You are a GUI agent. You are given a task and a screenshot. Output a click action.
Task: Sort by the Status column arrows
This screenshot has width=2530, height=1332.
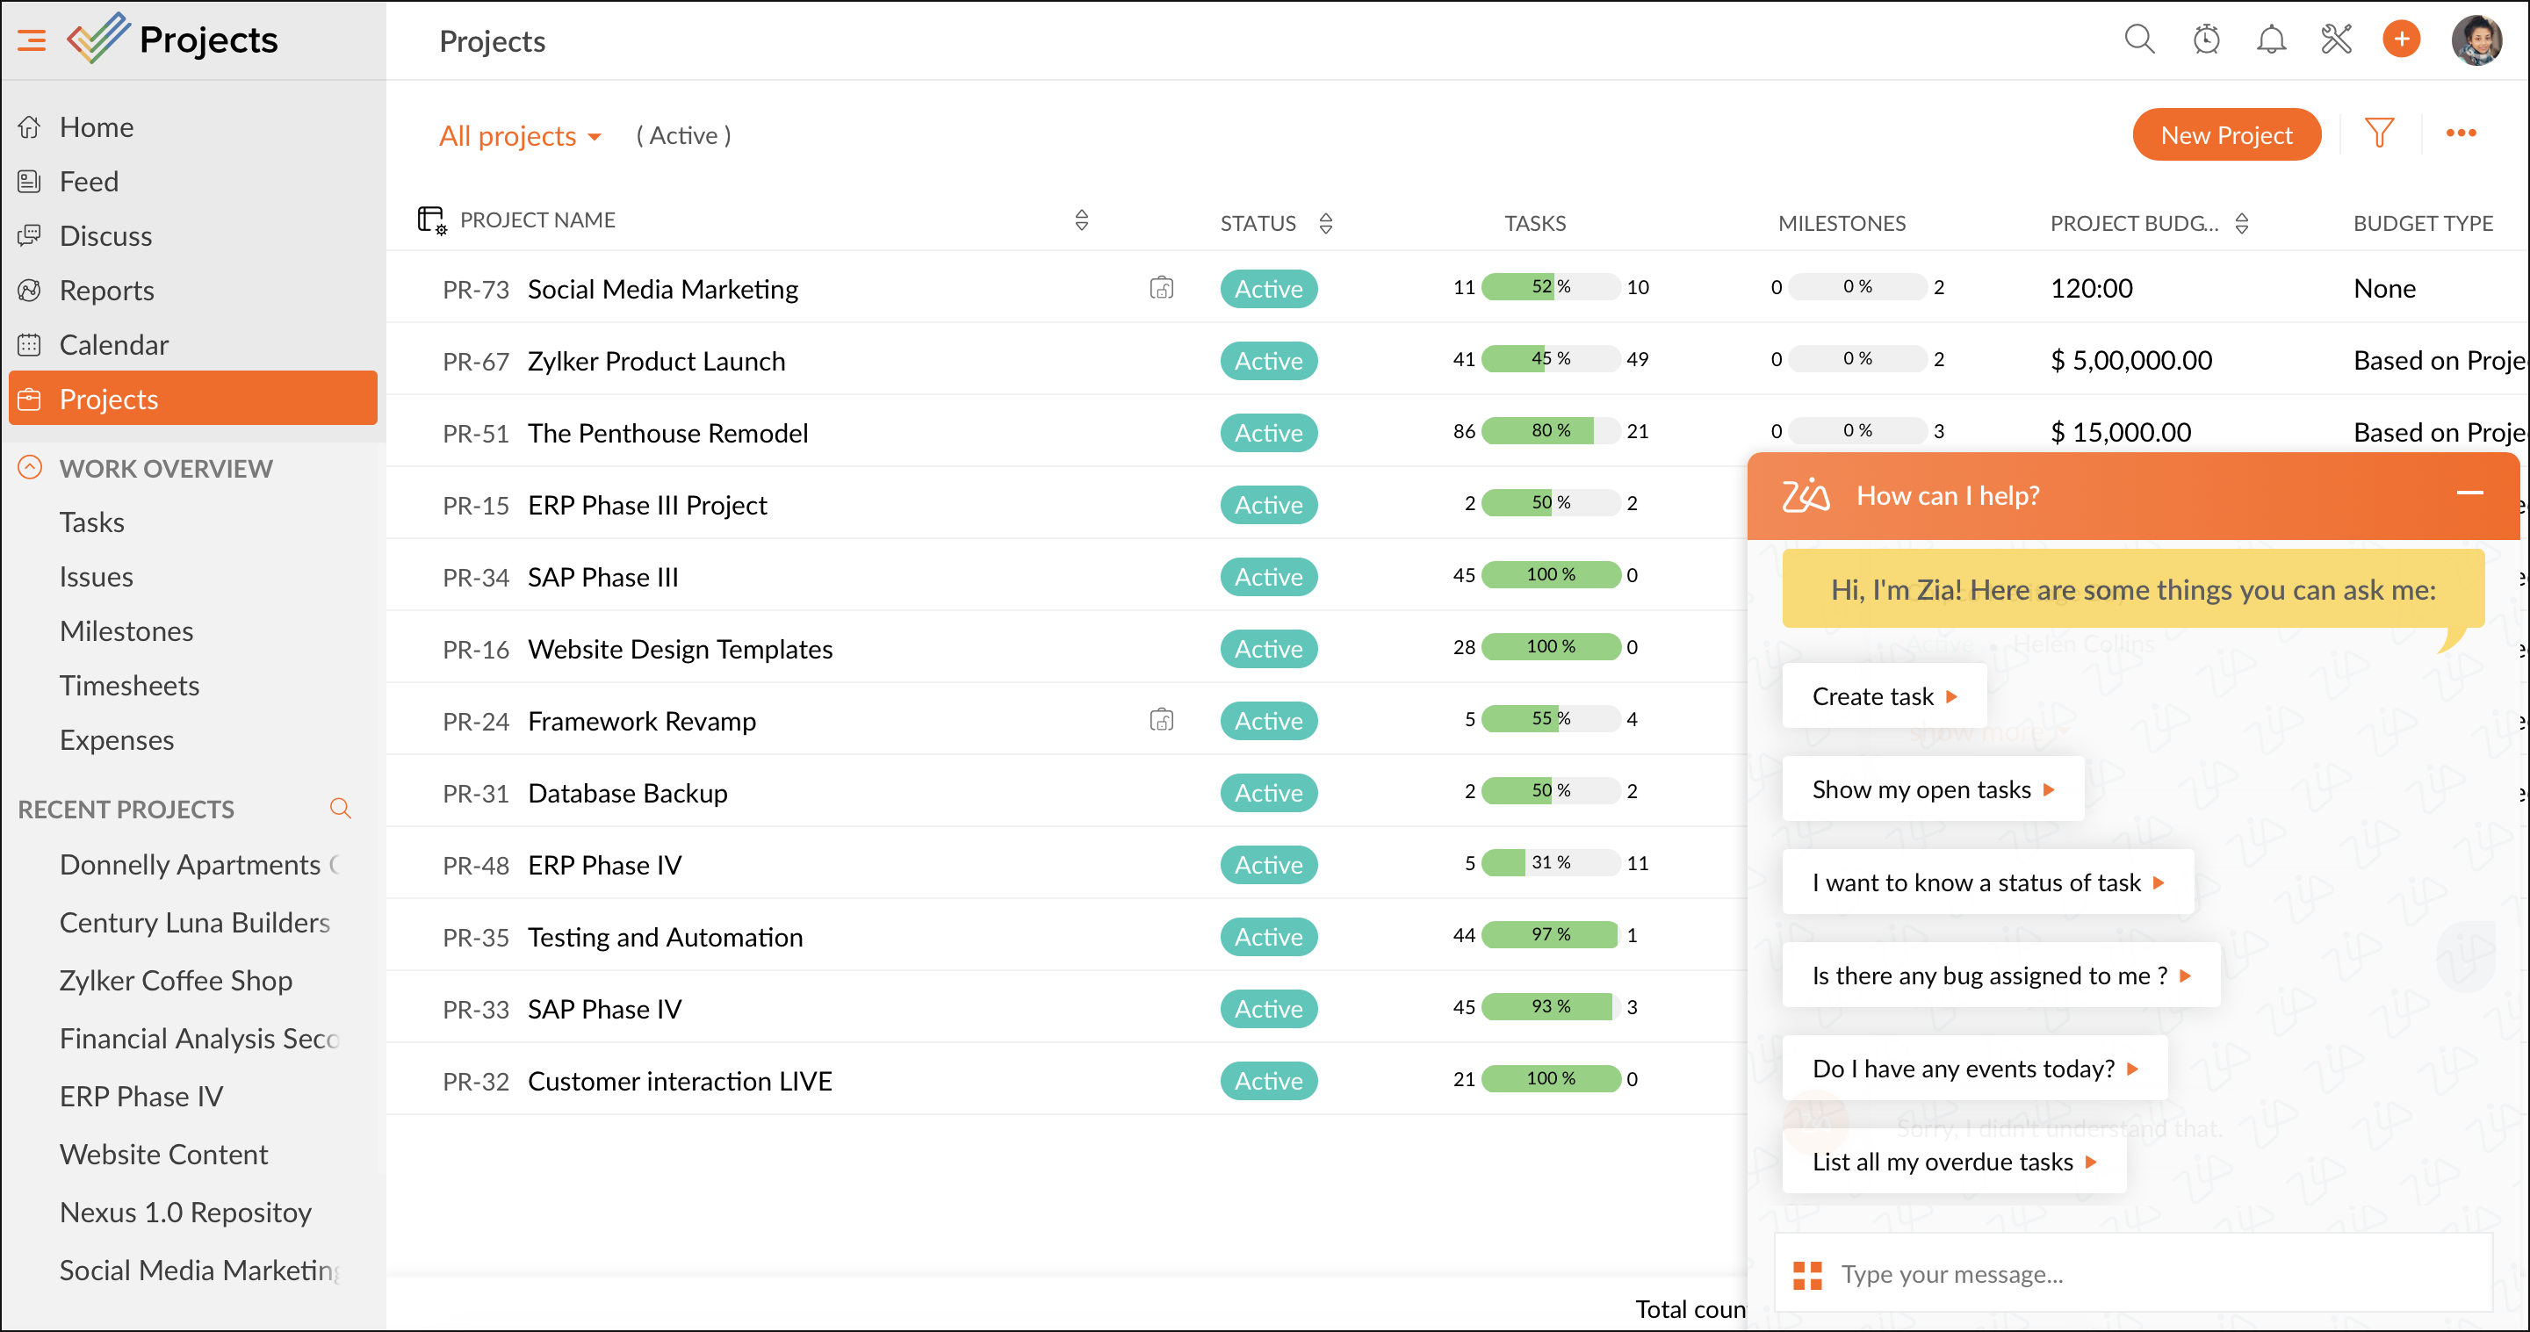pyautogui.click(x=1325, y=223)
